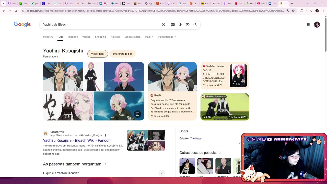327x184 pixels.
Task: Open the Shopping tab
Action: point(100,37)
